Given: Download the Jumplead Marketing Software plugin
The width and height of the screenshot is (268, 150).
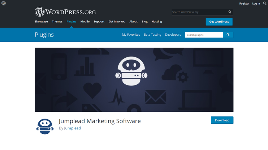Looking at the screenshot, I should click(x=222, y=120).
